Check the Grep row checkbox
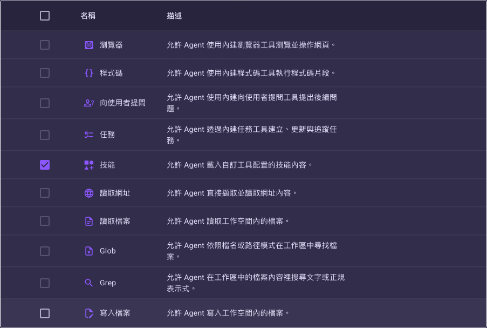The width and height of the screenshot is (487, 328). click(45, 283)
